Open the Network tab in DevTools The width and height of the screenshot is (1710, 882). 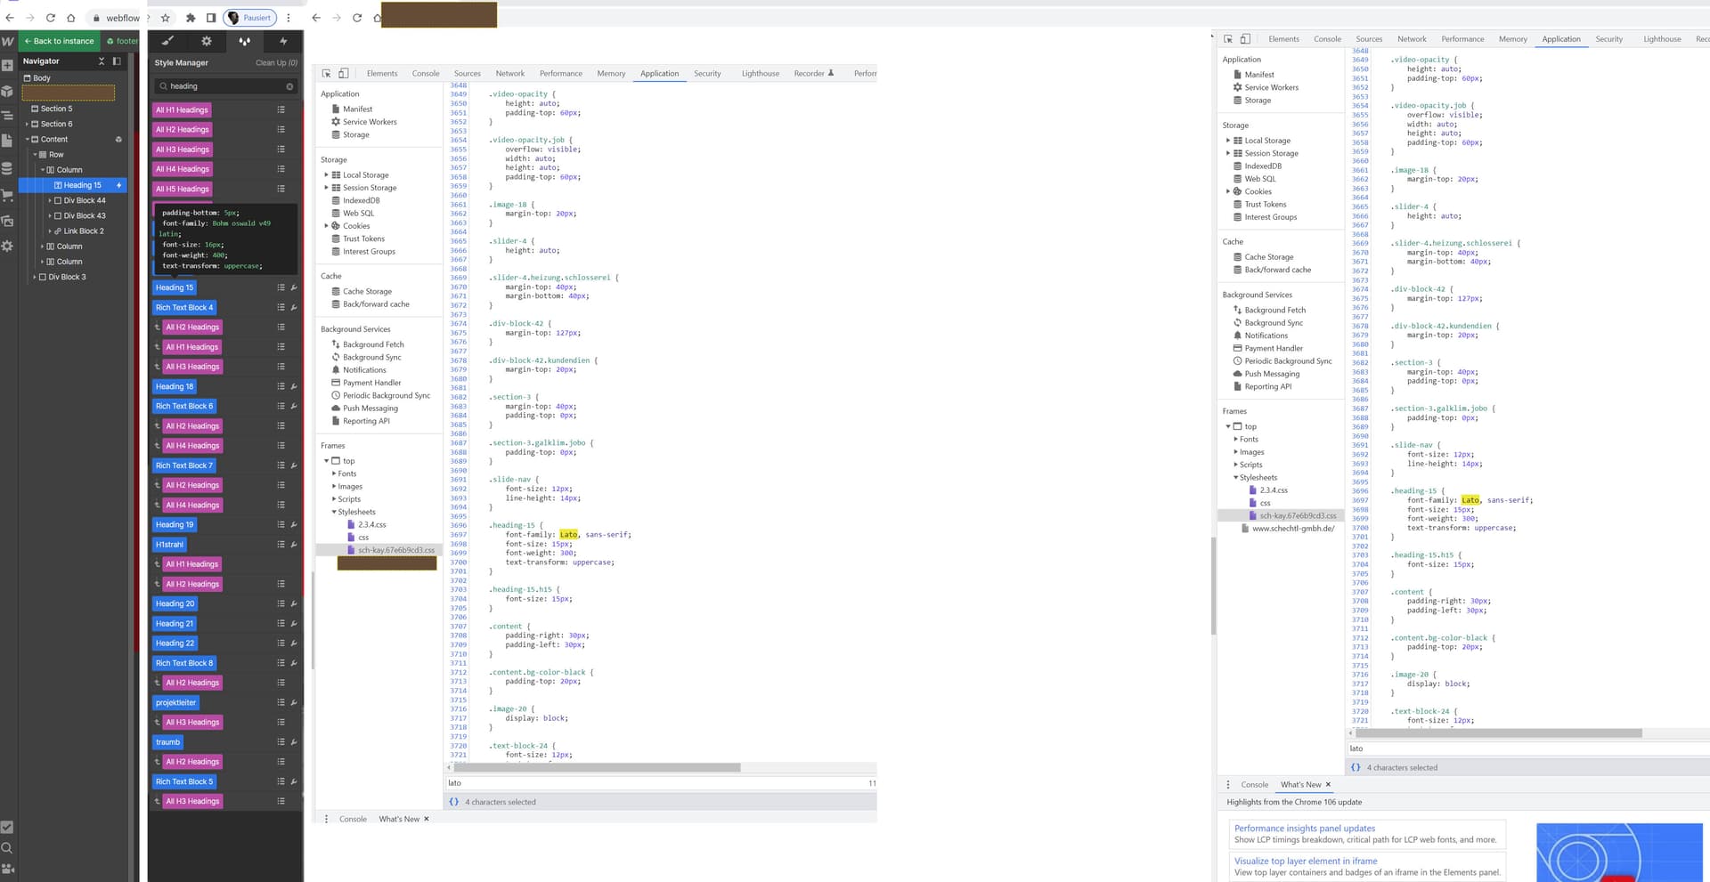coord(509,73)
